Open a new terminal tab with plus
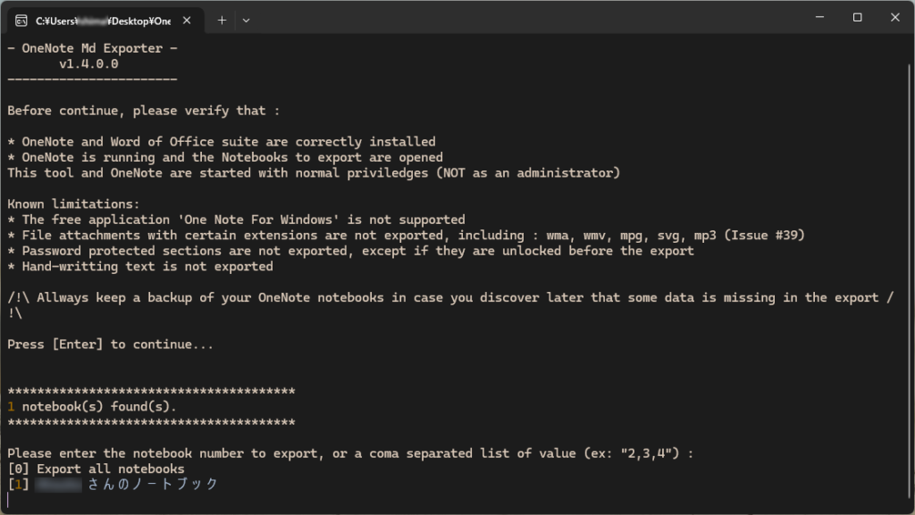The width and height of the screenshot is (915, 515). (x=222, y=20)
